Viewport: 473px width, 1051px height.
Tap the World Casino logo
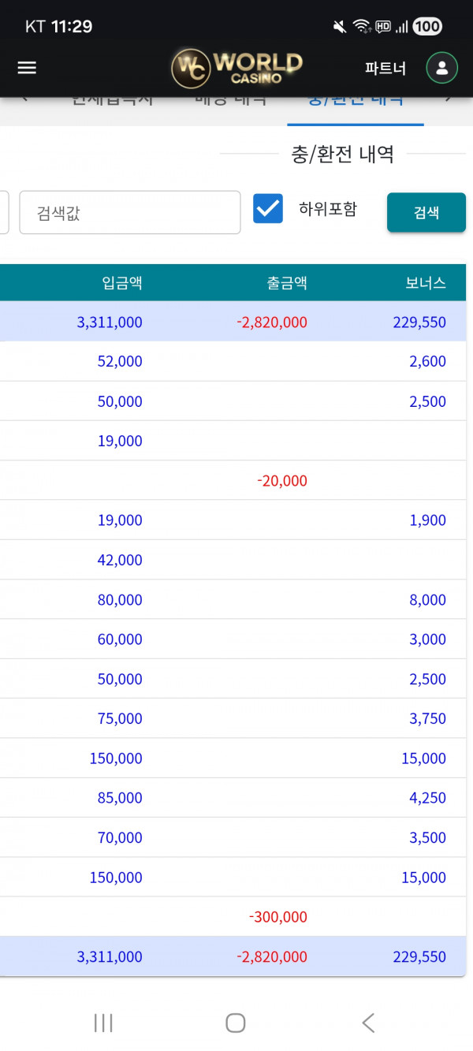[236, 68]
